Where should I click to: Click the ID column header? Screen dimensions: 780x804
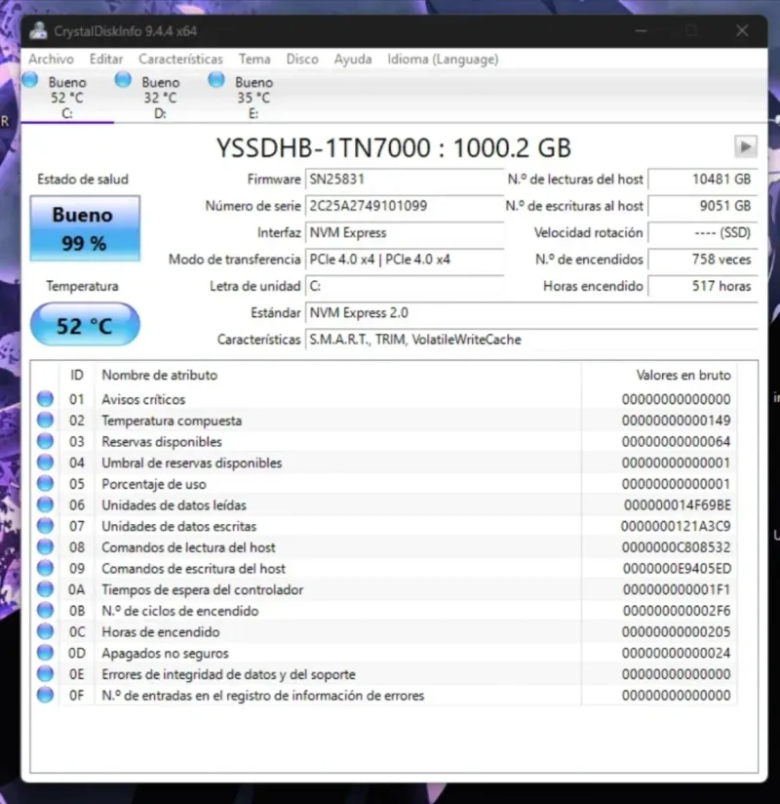[77, 375]
